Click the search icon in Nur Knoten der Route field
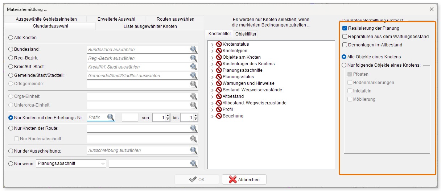The image size is (441, 191). [x=194, y=128]
